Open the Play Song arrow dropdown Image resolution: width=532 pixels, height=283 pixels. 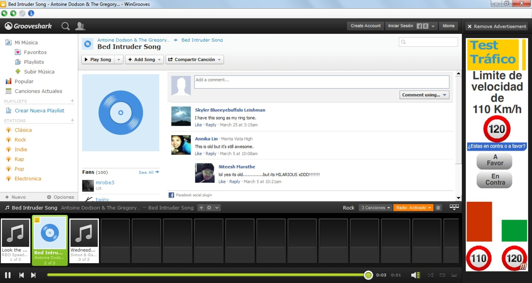(x=119, y=59)
